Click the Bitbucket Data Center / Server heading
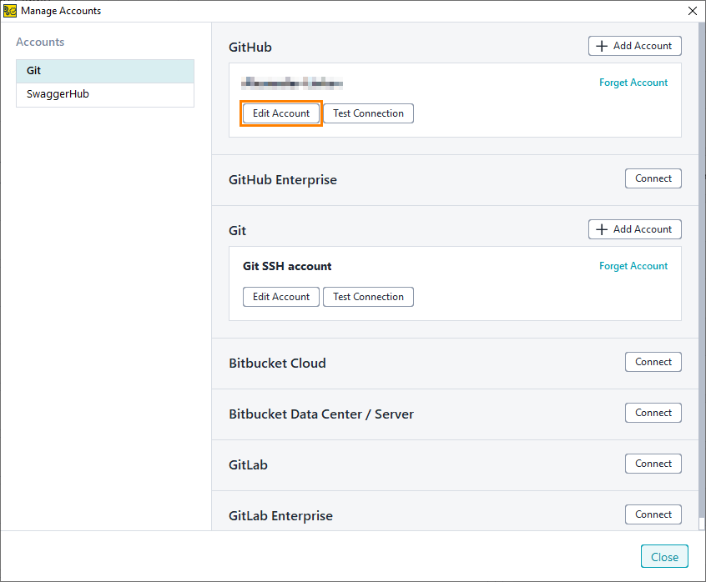Image resolution: width=706 pixels, height=582 pixels. pyautogui.click(x=321, y=414)
